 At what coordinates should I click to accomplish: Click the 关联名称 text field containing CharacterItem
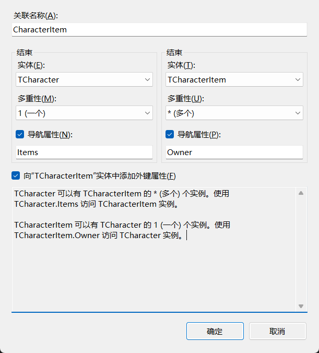point(159,30)
